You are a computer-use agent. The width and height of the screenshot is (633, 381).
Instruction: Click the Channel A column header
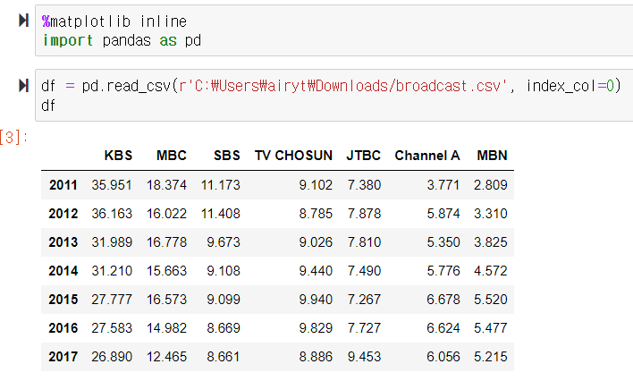coord(427,156)
